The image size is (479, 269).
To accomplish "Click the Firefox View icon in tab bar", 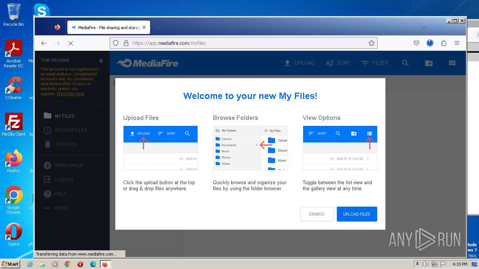I will (57, 27).
